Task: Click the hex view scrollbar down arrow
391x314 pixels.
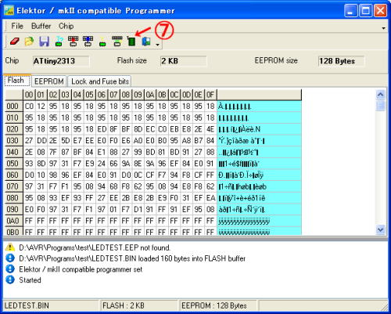Action: pyautogui.click(x=381, y=229)
